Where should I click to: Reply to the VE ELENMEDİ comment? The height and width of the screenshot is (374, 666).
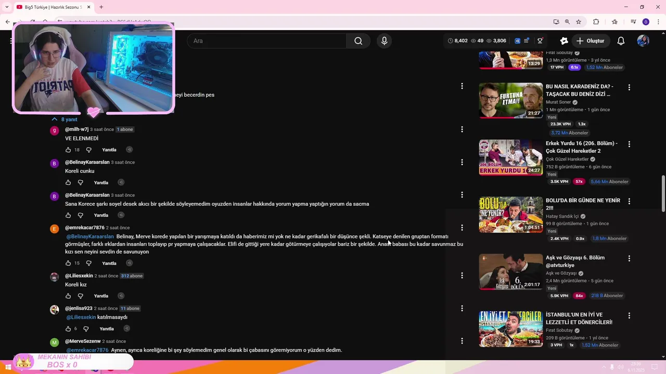click(109, 150)
